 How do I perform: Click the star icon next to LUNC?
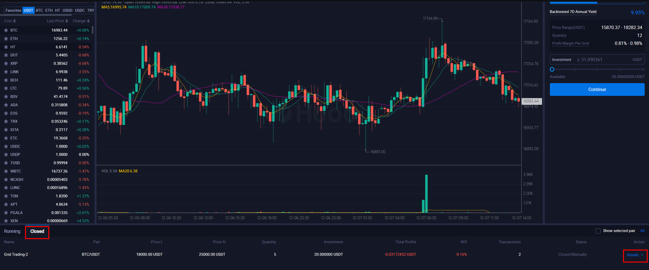(x=6, y=188)
